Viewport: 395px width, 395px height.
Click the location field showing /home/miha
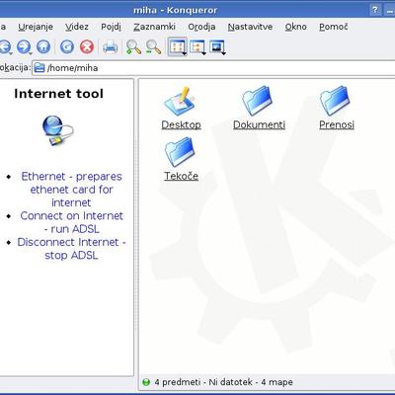click(x=214, y=68)
